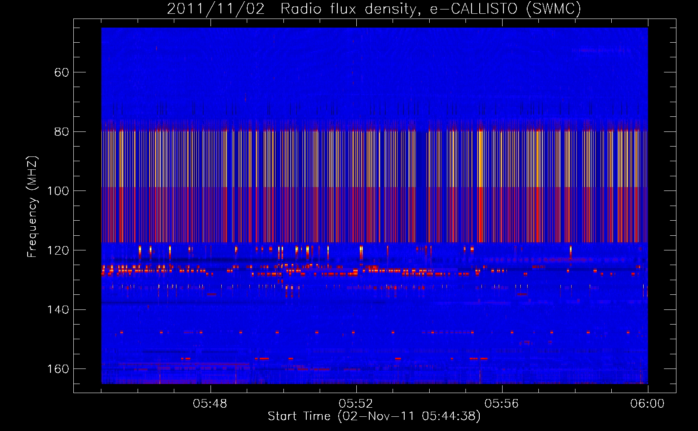Click the 05:48 time tick label
Viewport: 698px width, 431px height.
pos(210,404)
